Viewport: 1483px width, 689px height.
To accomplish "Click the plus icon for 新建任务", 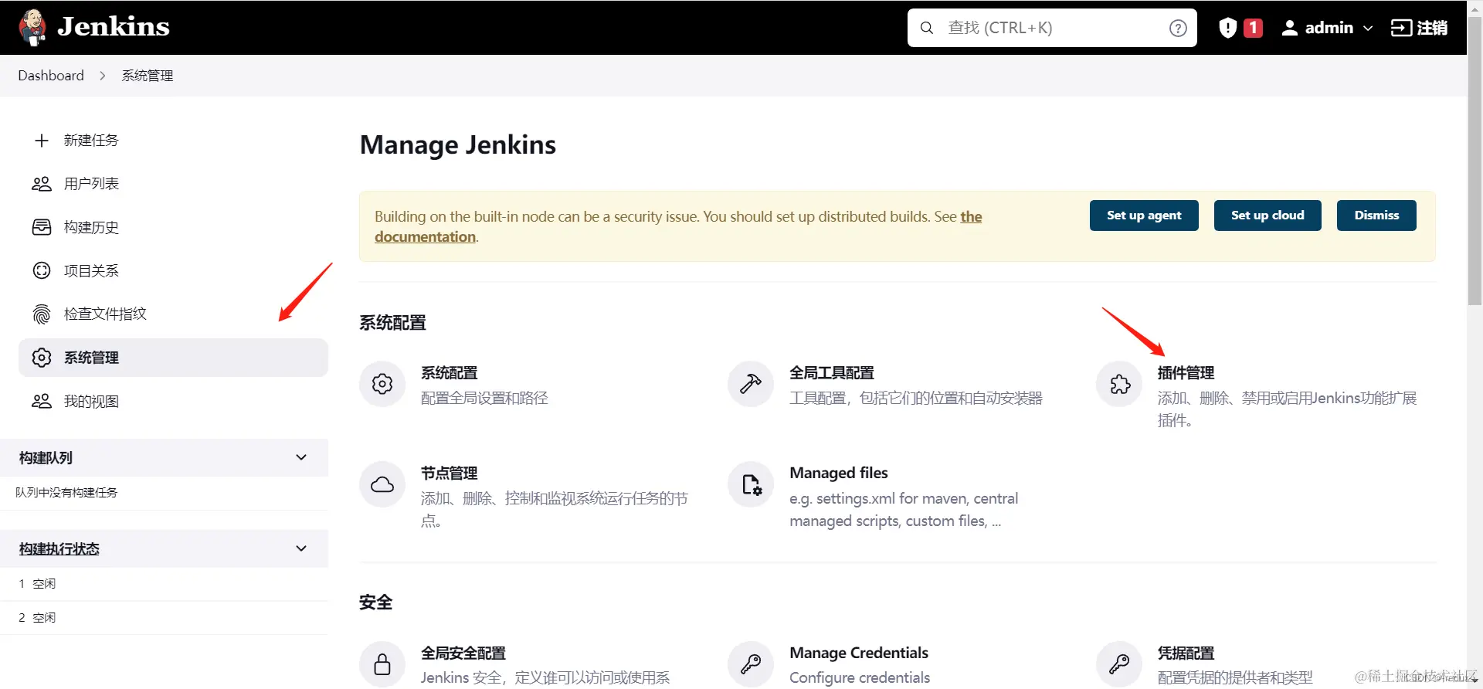I will pyautogui.click(x=42, y=140).
